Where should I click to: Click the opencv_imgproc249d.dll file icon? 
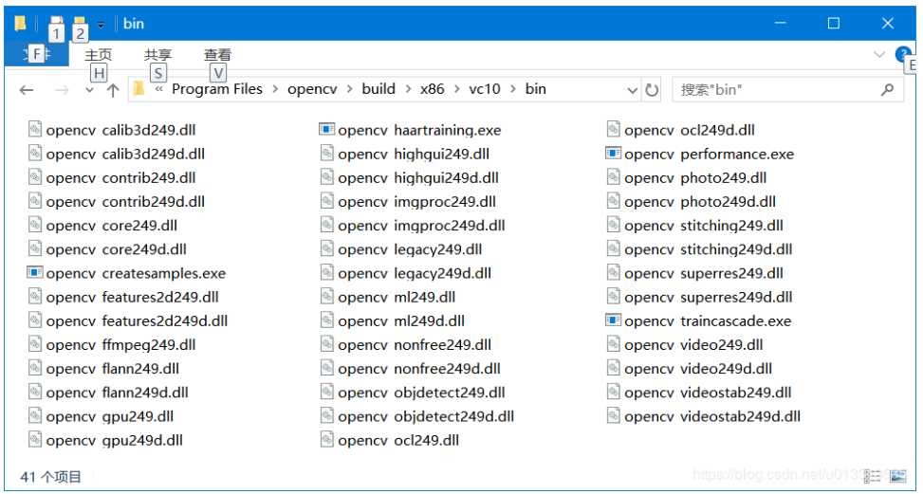pos(326,225)
